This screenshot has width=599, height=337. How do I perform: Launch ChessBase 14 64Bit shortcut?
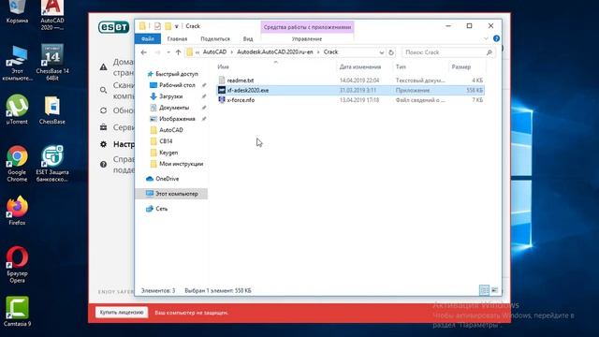click(52, 63)
